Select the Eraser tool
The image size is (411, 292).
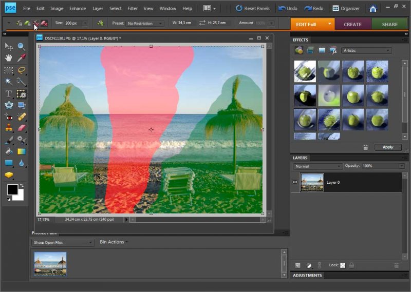tap(22, 128)
